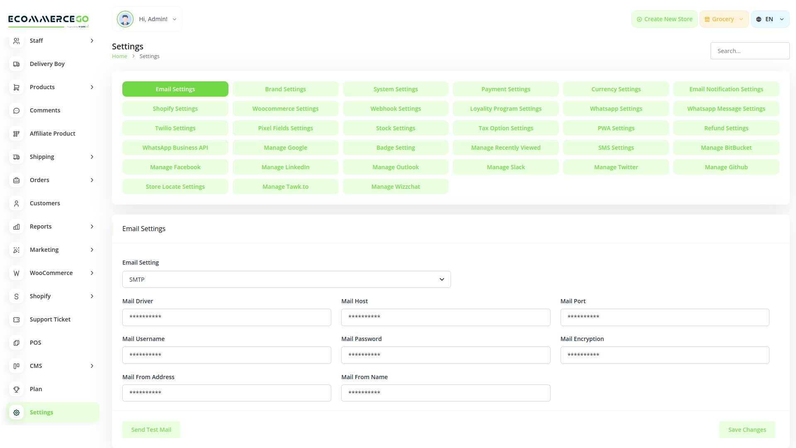Select the Staff sidebar icon
The height and width of the screenshot is (448, 796).
click(16, 41)
